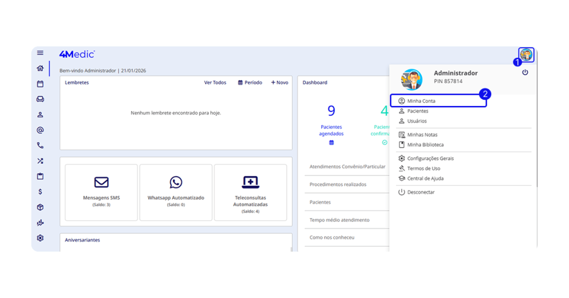Open Período filter in Lembretes
569x298 pixels.
pyautogui.click(x=250, y=83)
